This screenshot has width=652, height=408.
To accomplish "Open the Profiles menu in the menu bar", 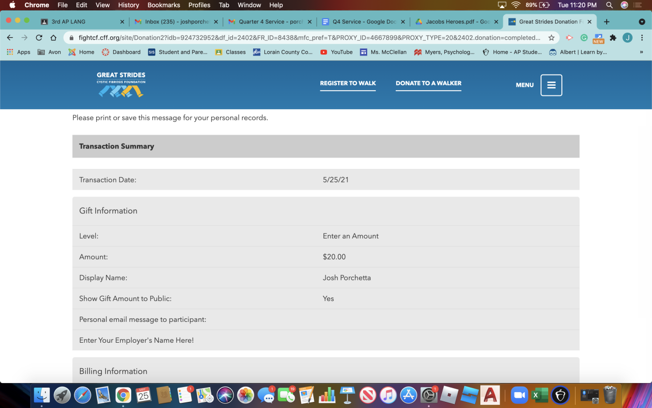I will [199, 5].
